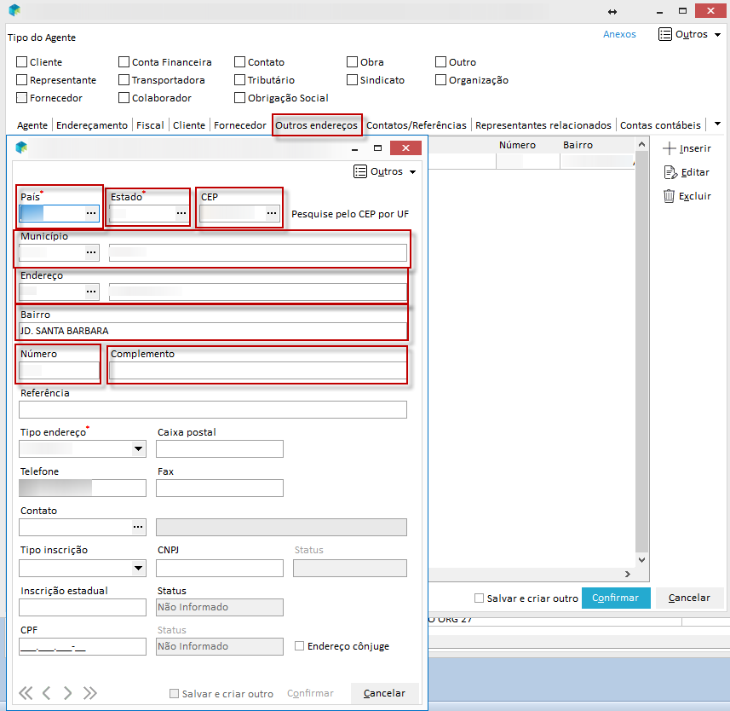Enable the Transportadora checkbox
Screen dimensions: 730x711
coord(124,80)
